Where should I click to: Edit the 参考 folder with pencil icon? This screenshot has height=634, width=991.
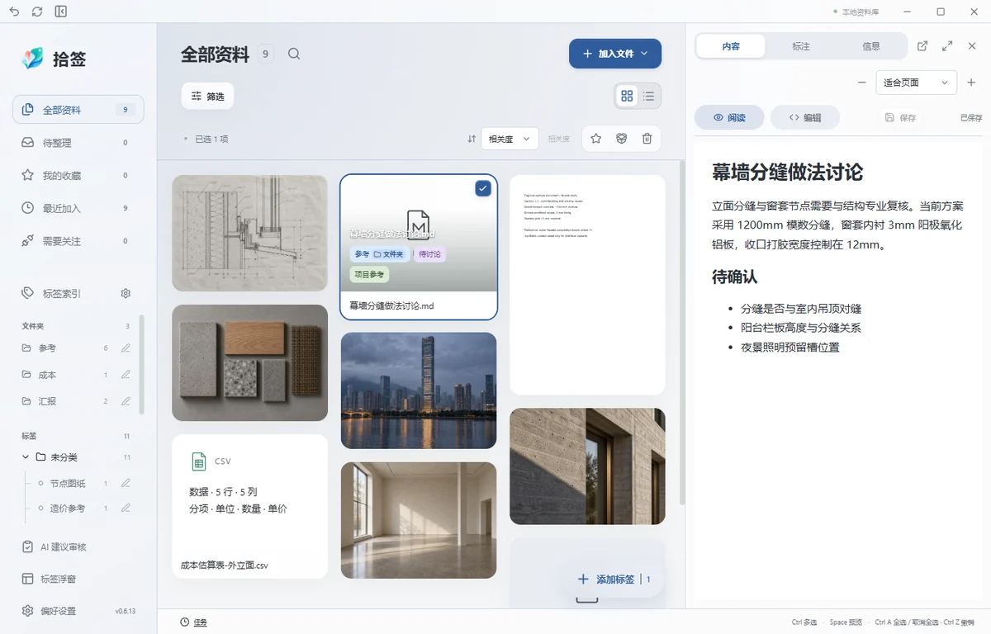[126, 348]
